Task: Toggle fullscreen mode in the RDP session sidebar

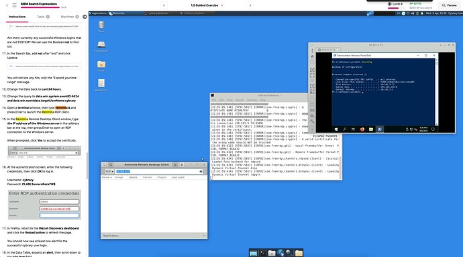Action: point(312,76)
